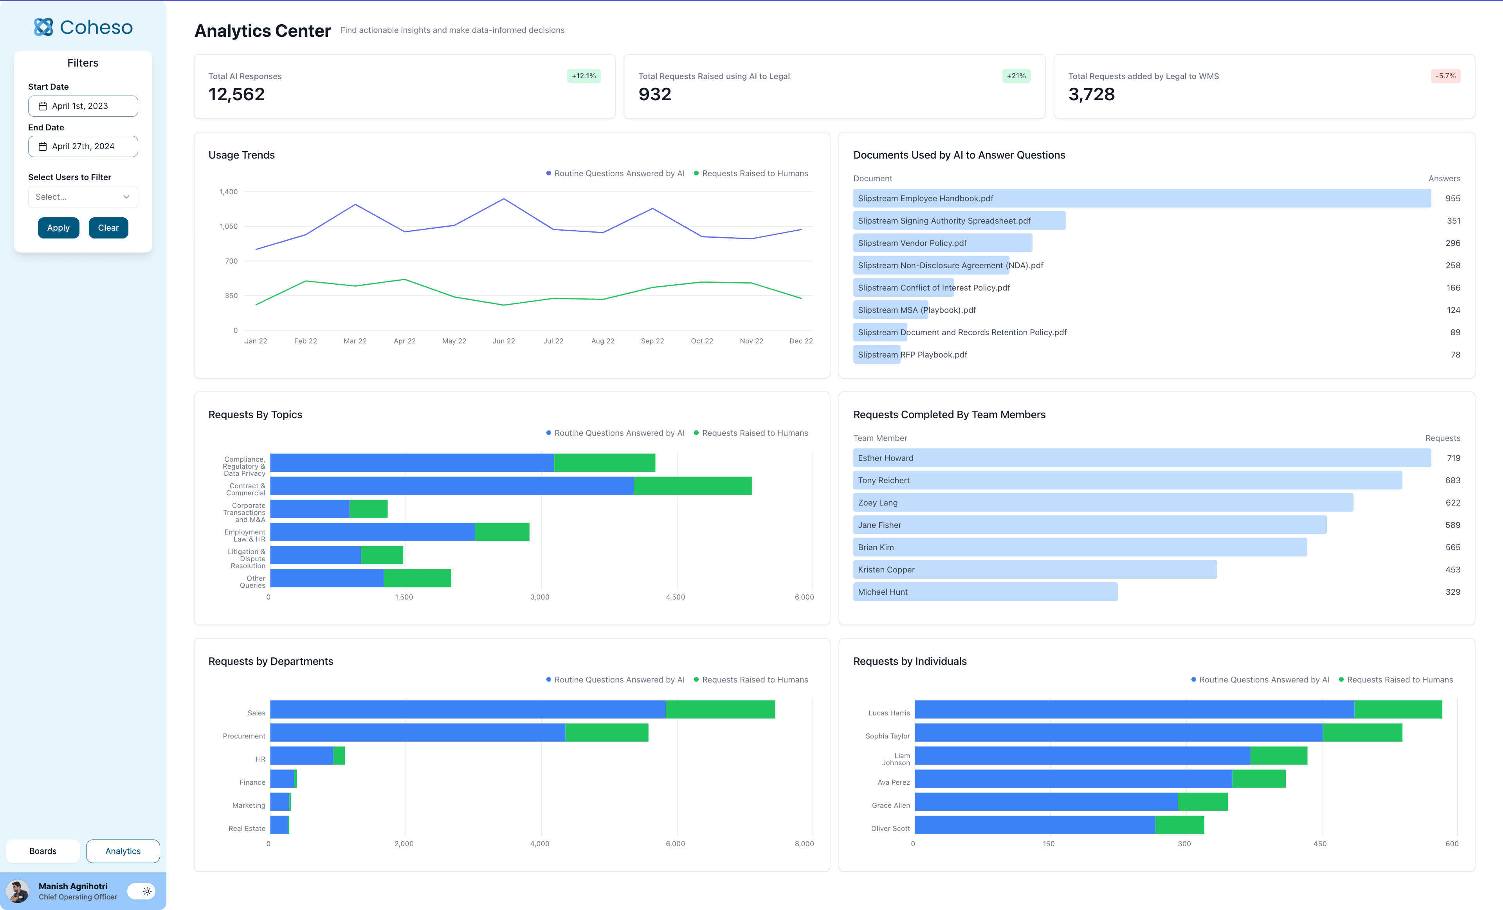Toggle Routine Questions legend in Requests By Topics
Image resolution: width=1503 pixels, height=910 pixels.
click(615, 433)
